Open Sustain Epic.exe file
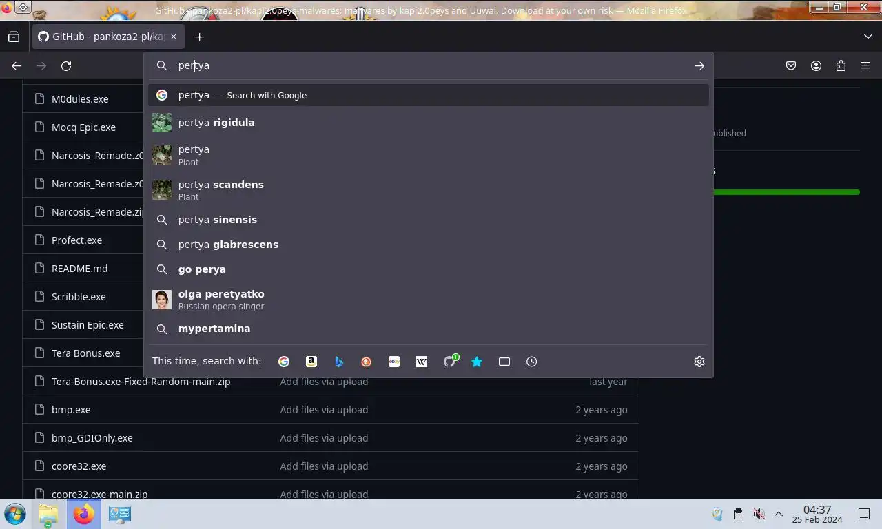 [x=88, y=324]
